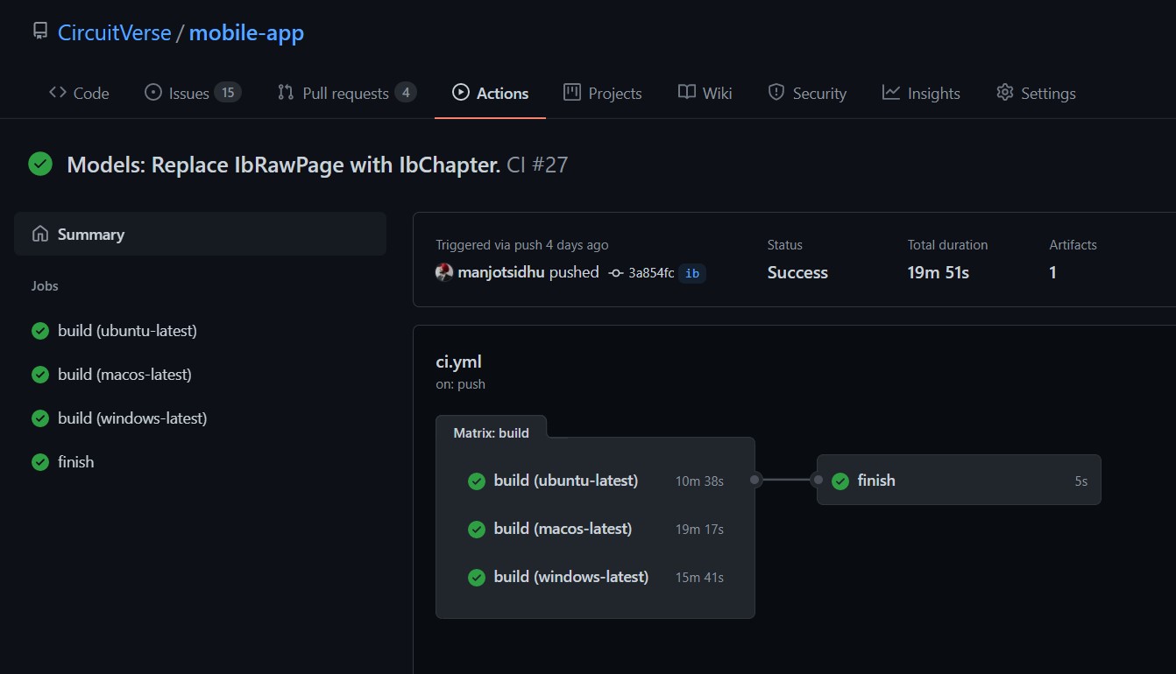
Task: Open build (macos-latest) in the matrix graph
Action: click(563, 529)
